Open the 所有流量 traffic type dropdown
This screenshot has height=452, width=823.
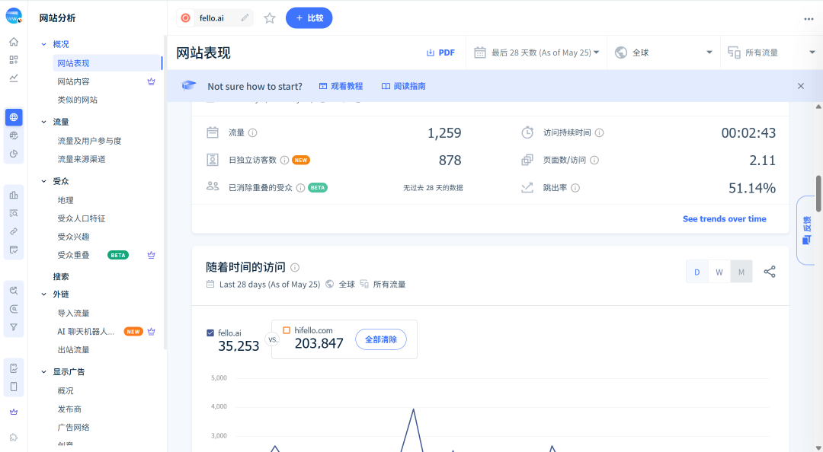[771, 53]
